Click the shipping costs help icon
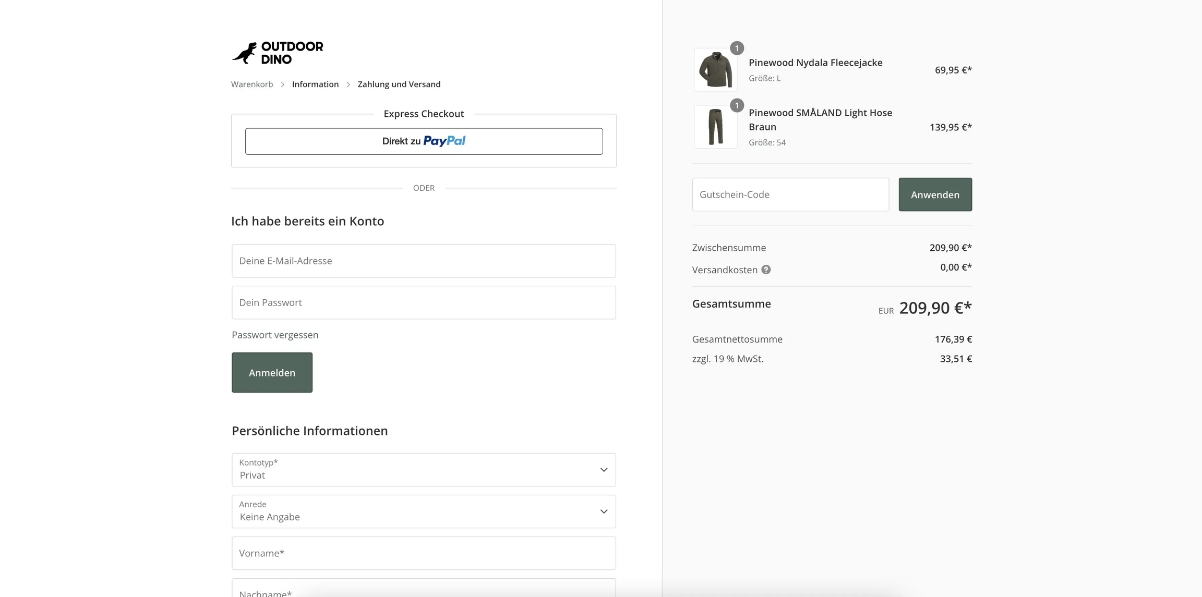The width and height of the screenshot is (1202, 597). coord(766,270)
